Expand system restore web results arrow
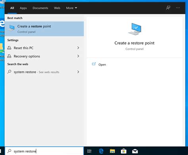Image resolution: width=188 pixels, height=155 pixels. click(x=78, y=72)
